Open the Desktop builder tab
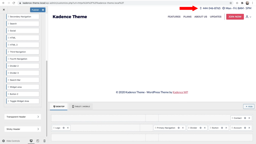256x144 pixels. click(x=59, y=106)
